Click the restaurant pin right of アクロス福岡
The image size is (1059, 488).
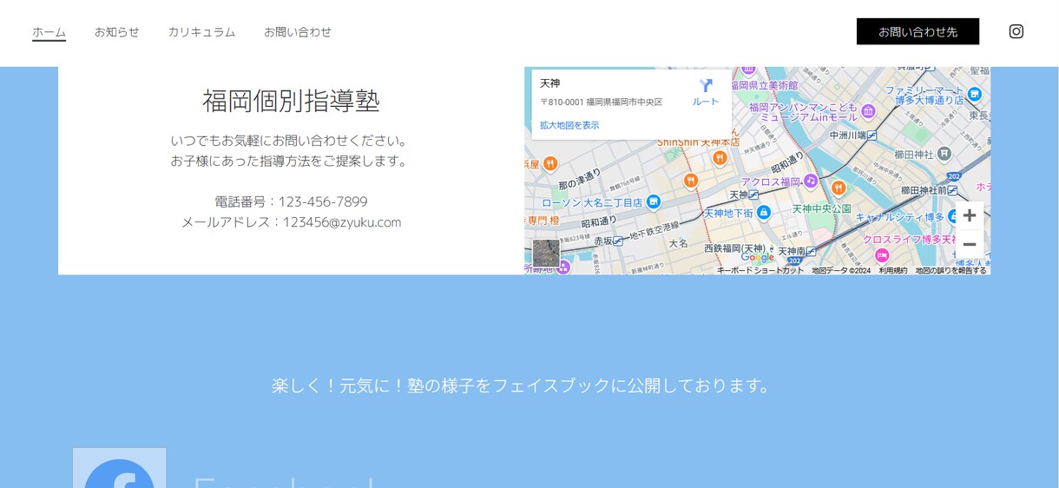[x=838, y=187]
